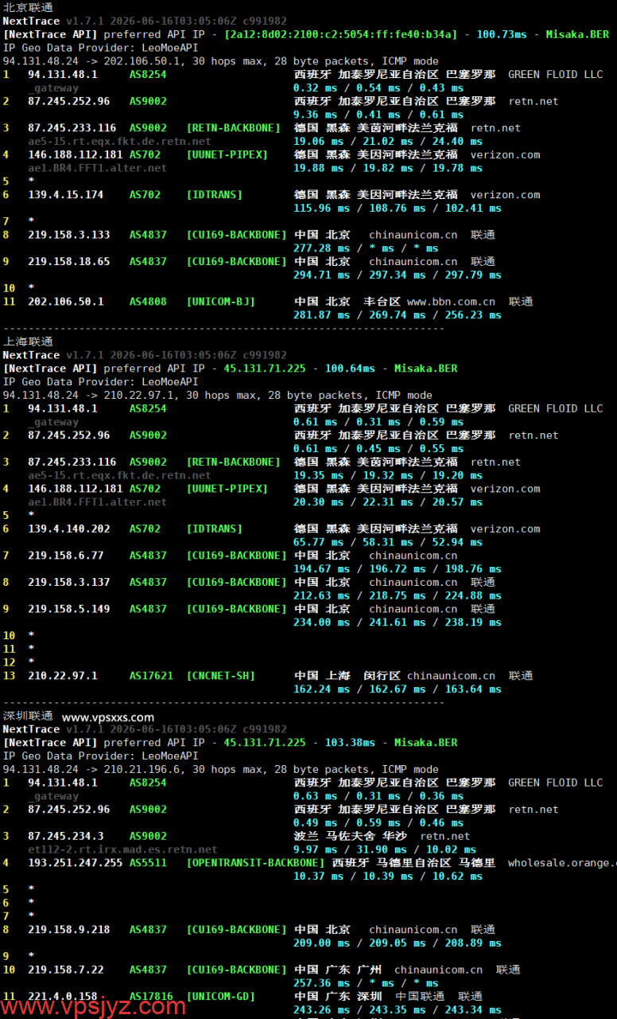This screenshot has height=1019, width=617.
Task: Select hop IP 87.245.234.3
Action: pyautogui.click(x=66, y=837)
